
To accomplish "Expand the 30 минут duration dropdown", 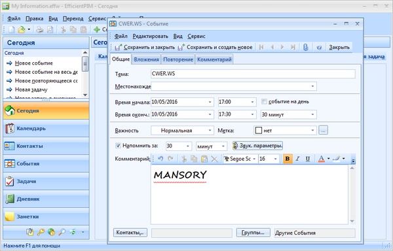I will tap(312, 114).
